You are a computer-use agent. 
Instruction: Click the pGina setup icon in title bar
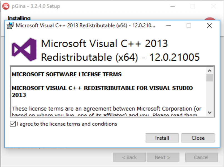coord(6,6)
